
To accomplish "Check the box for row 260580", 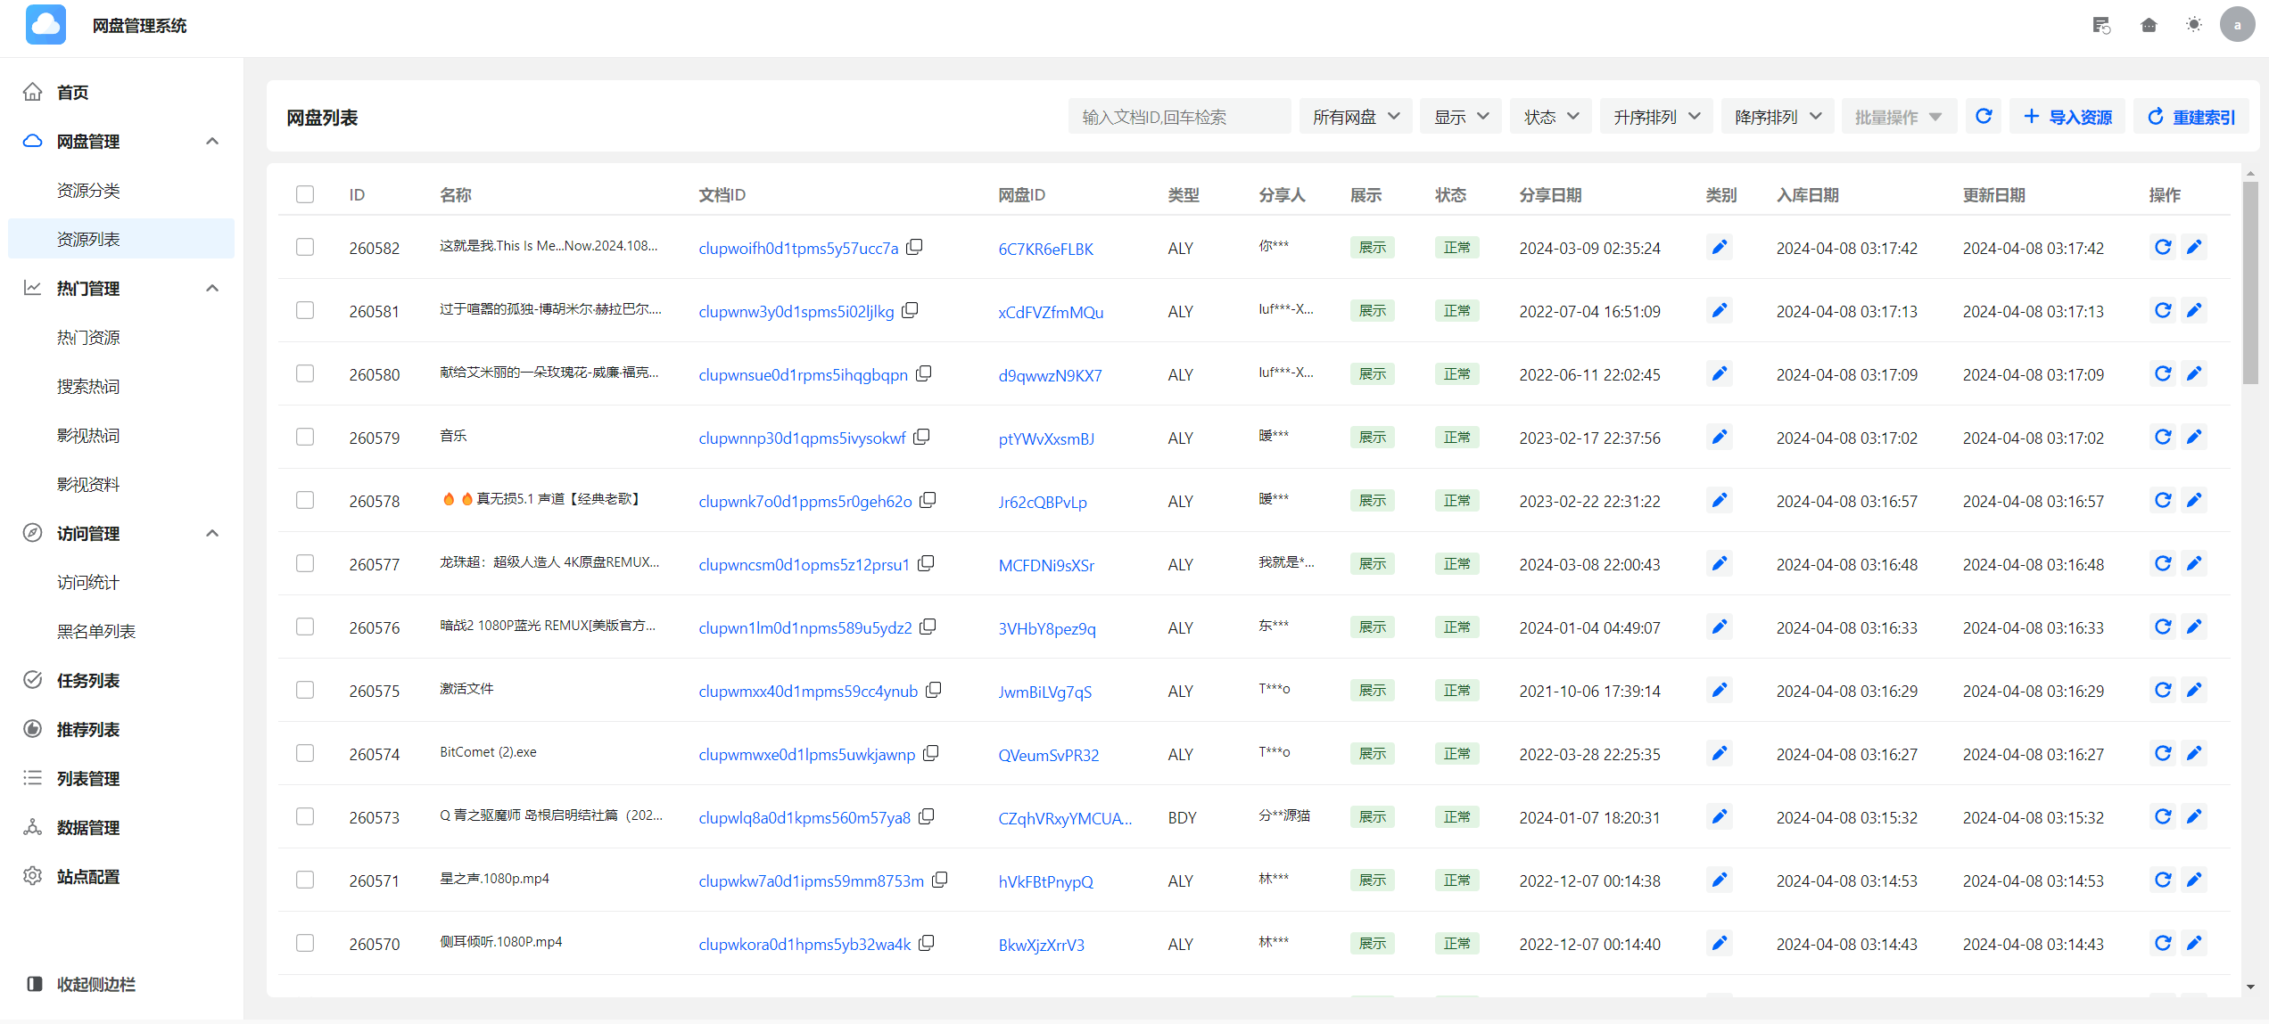I will pyautogui.click(x=305, y=373).
